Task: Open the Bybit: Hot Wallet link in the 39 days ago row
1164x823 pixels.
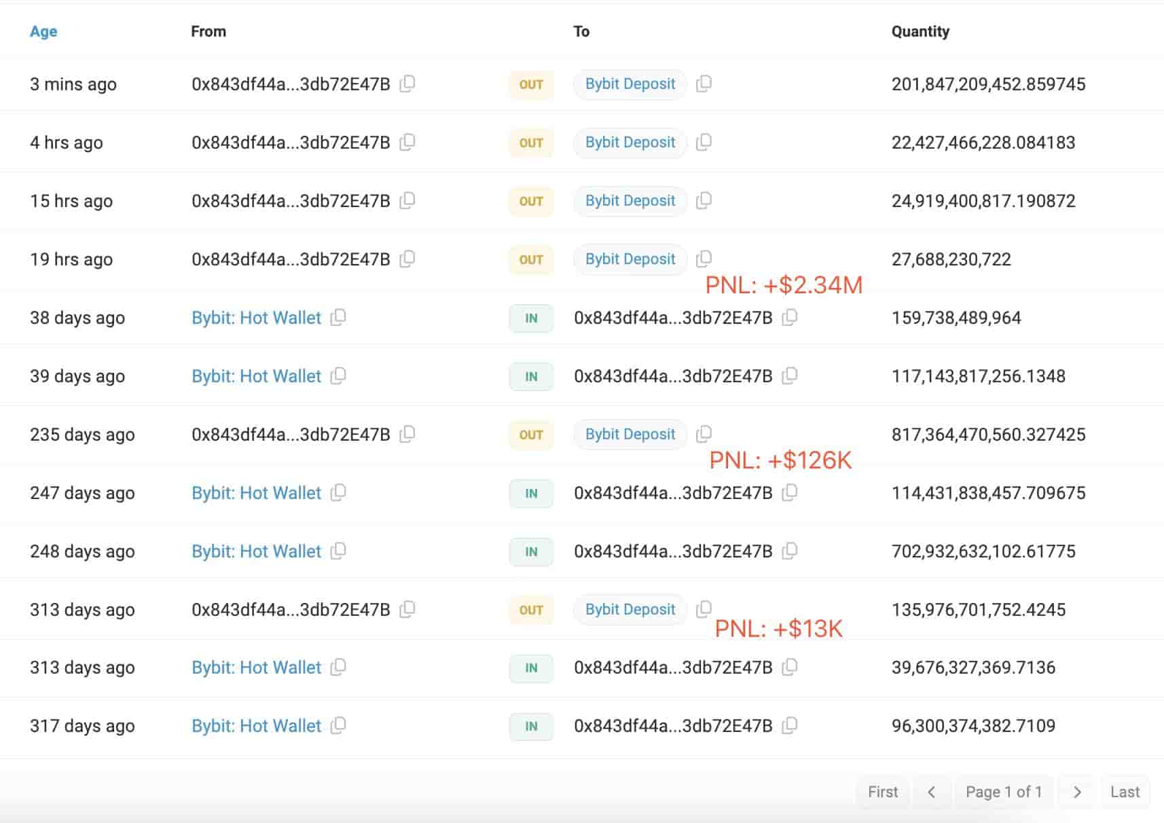Action: (x=256, y=376)
